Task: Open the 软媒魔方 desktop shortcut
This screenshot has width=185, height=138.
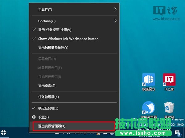Action: tap(149, 80)
